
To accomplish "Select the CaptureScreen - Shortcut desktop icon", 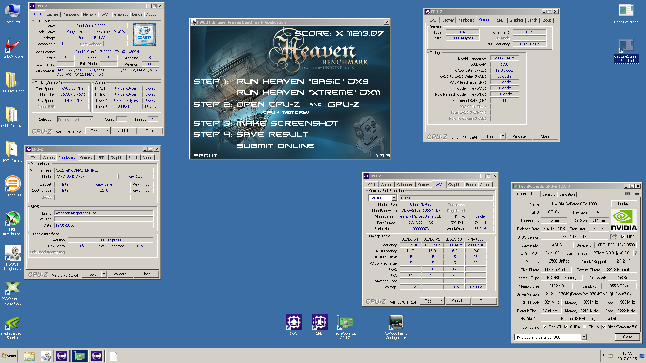I will tap(626, 51).
